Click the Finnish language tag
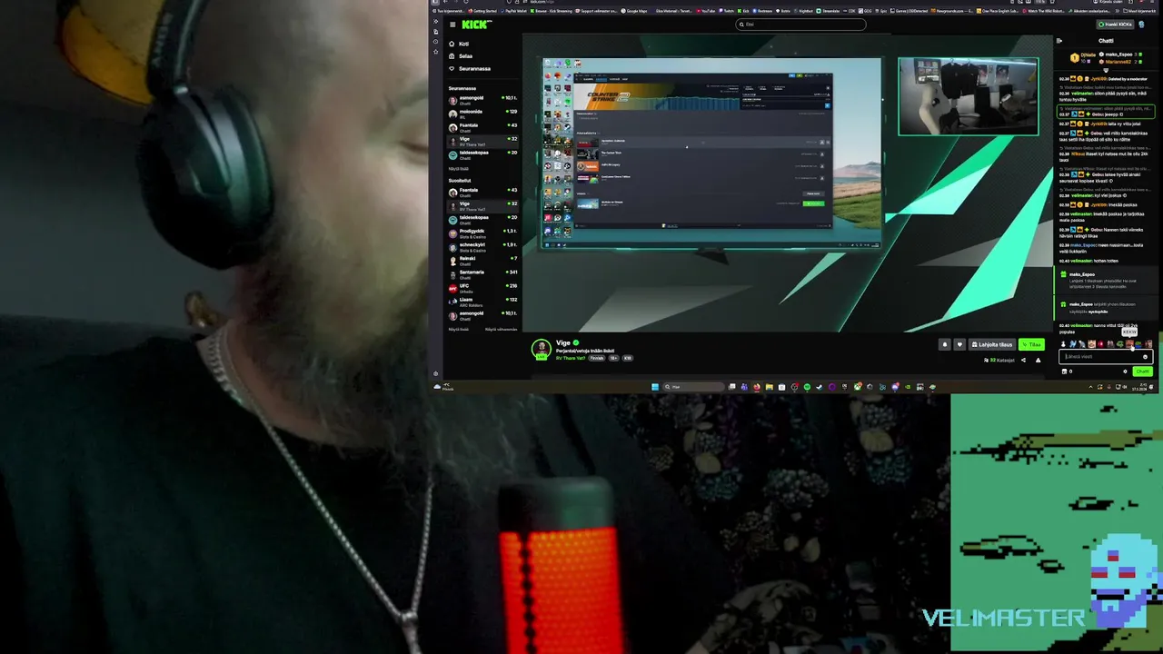1163x654 pixels. [597, 358]
